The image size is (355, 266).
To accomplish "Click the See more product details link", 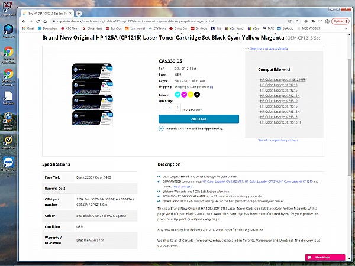I will pyautogui.click(x=269, y=48).
